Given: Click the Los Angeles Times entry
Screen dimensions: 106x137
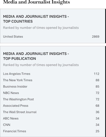Looking at the screenshot, I should [17, 74].
